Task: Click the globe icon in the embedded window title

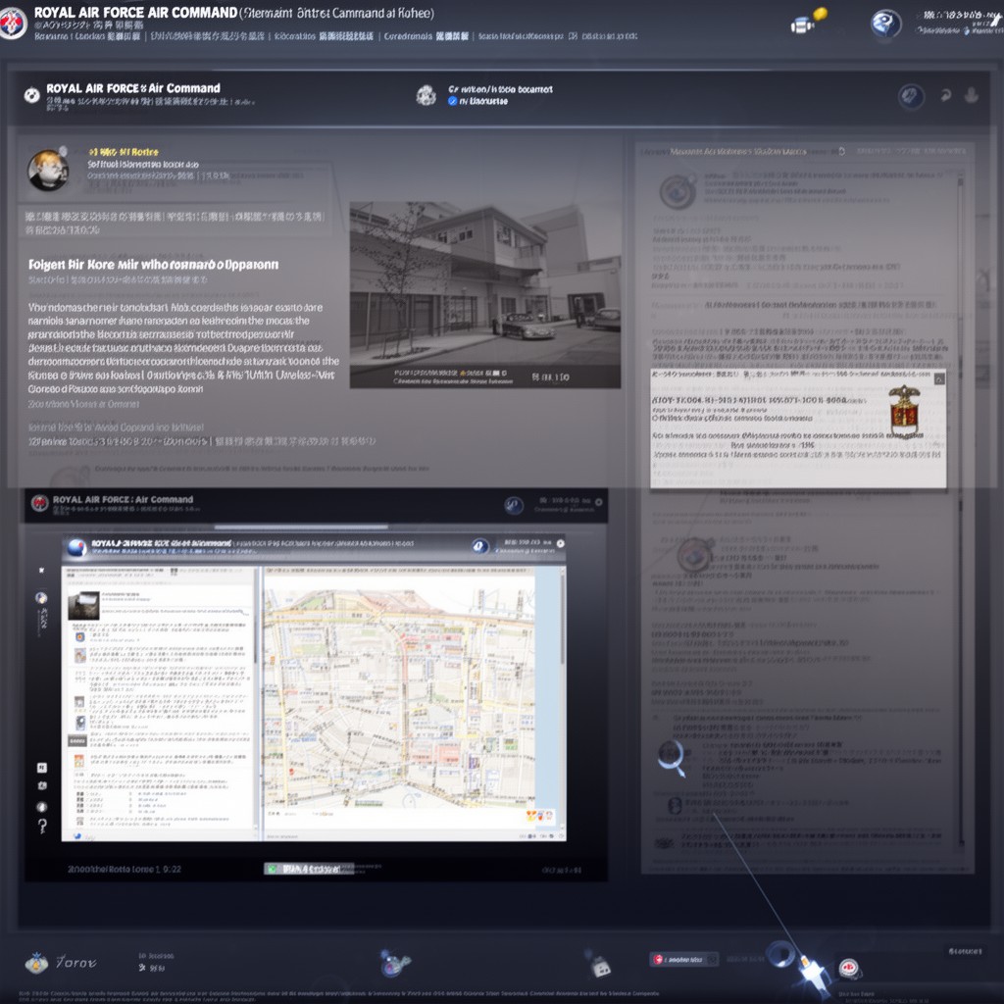Action: [76, 547]
